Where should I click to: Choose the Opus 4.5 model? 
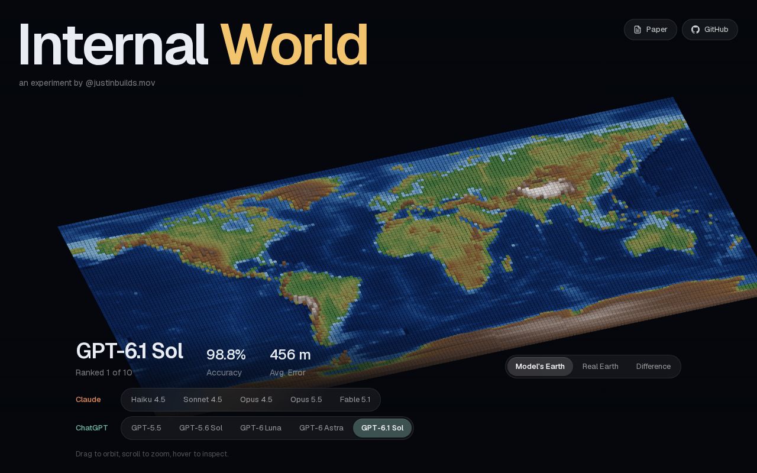(256, 400)
